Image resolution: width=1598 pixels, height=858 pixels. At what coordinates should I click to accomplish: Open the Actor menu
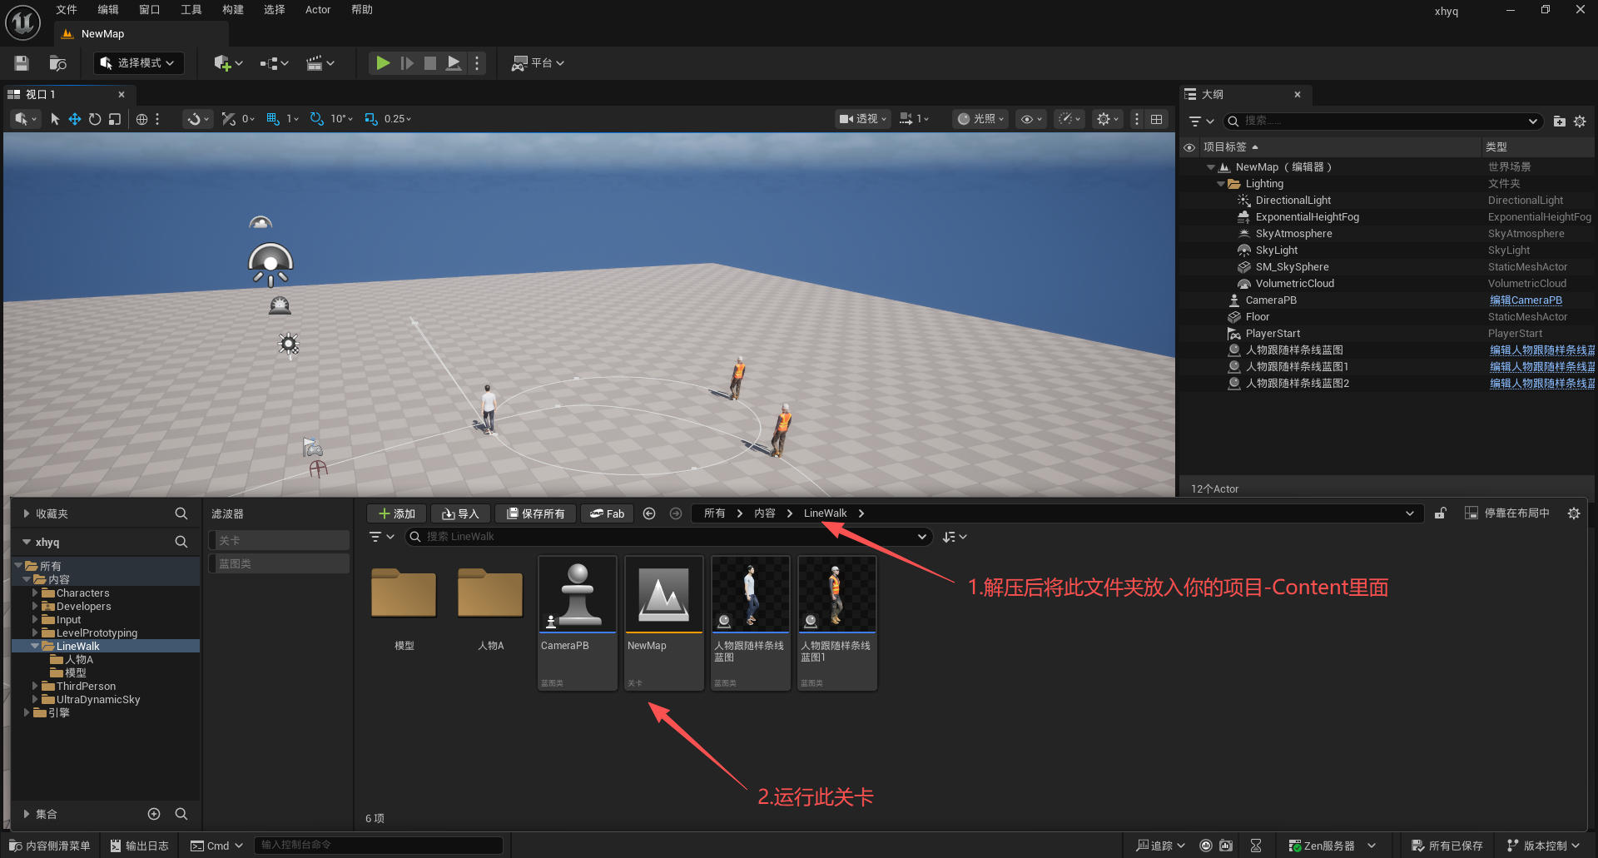[318, 10]
